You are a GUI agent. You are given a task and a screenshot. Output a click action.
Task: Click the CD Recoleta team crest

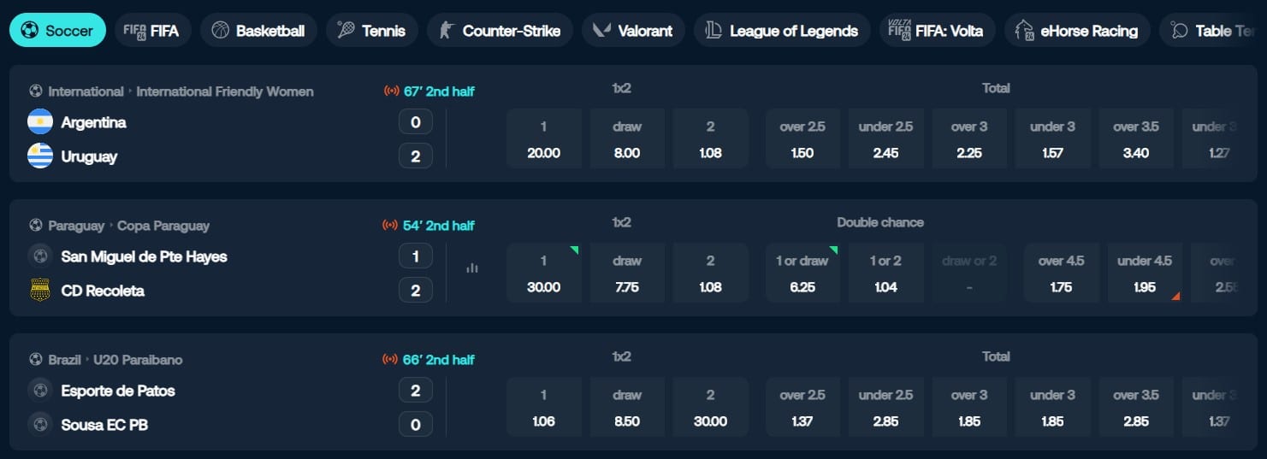coord(40,291)
